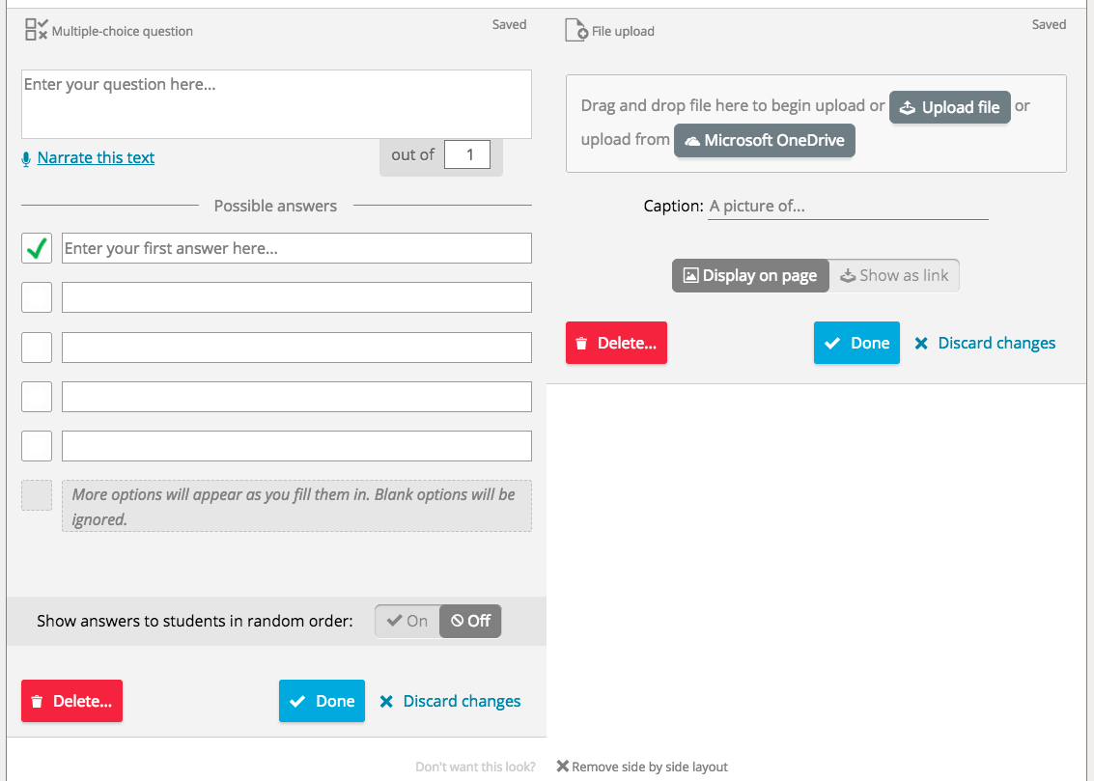Mark the second answer as correct
Image resolution: width=1094 pixels, height=781 pixels.
37,297
